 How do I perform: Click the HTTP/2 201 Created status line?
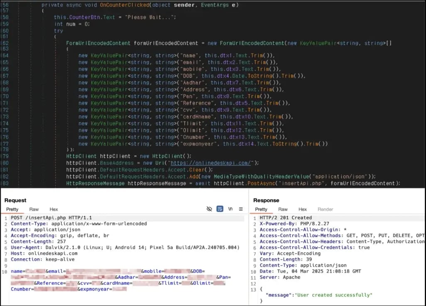(x=286, y=218)
